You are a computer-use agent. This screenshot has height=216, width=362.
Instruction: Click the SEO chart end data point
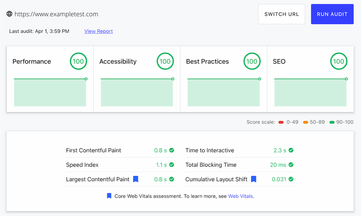click(346, 79)
